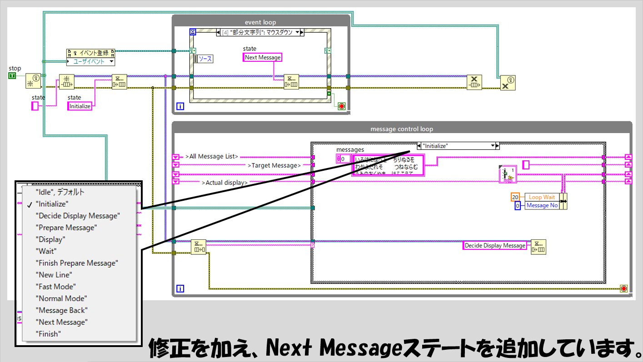Click the Enqueue node next to Decide Display Message
The image size is (643, 362).
[x=538, y=246]
